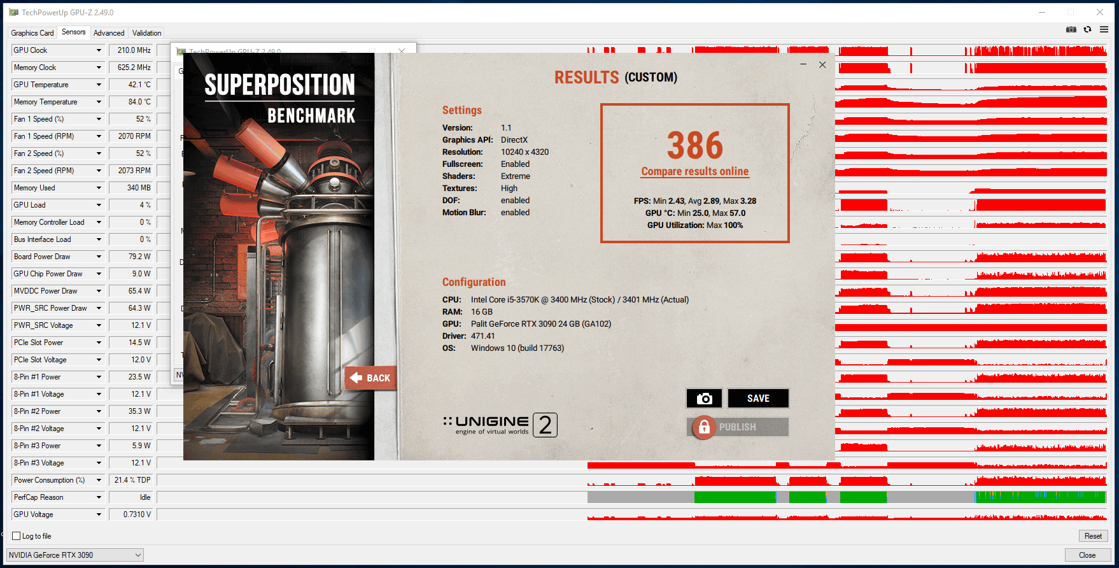Image resolution: width=1119 pixels, height=568 pixels.
Task: Click the Memory Clock value 625.2 MHz
Action: tap(130, 67)
